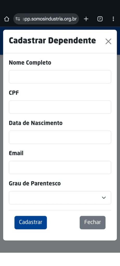Click the Data de Nascimento label

(36, 123)
